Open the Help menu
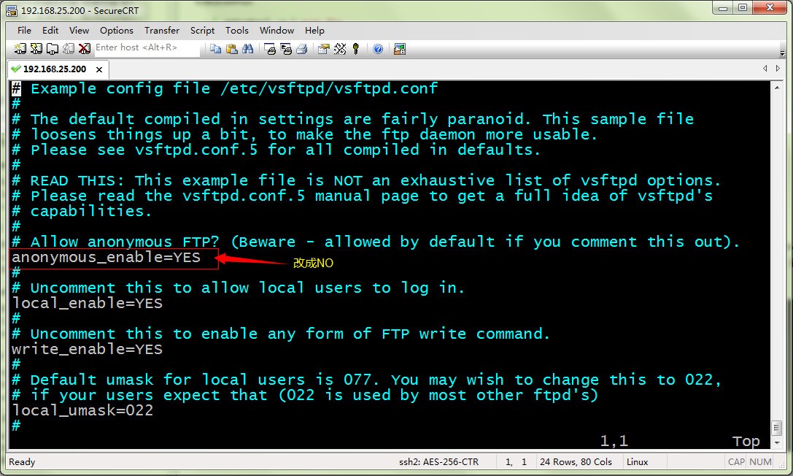This screenshot has height=476, width=793. 314,31
